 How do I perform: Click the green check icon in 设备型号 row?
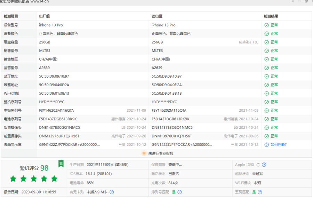[x=266, y=25]
